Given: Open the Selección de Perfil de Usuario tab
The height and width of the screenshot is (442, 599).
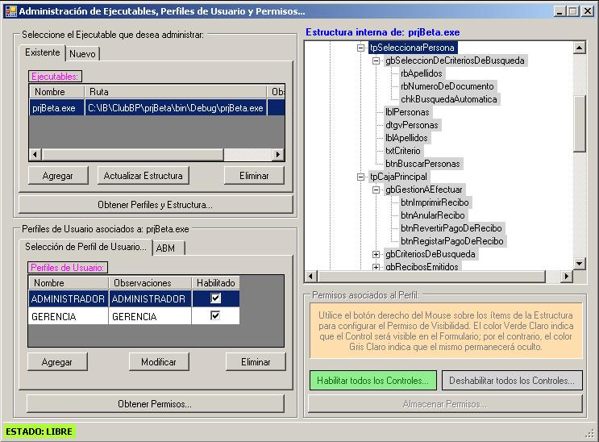Looking at the screenshot, I should (x=85, y=247).
